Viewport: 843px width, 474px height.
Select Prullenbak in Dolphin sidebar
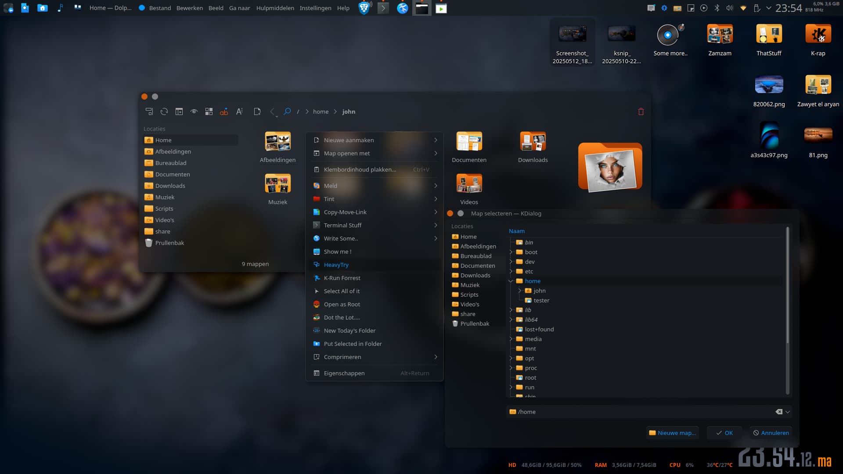[x=191, y=243]
